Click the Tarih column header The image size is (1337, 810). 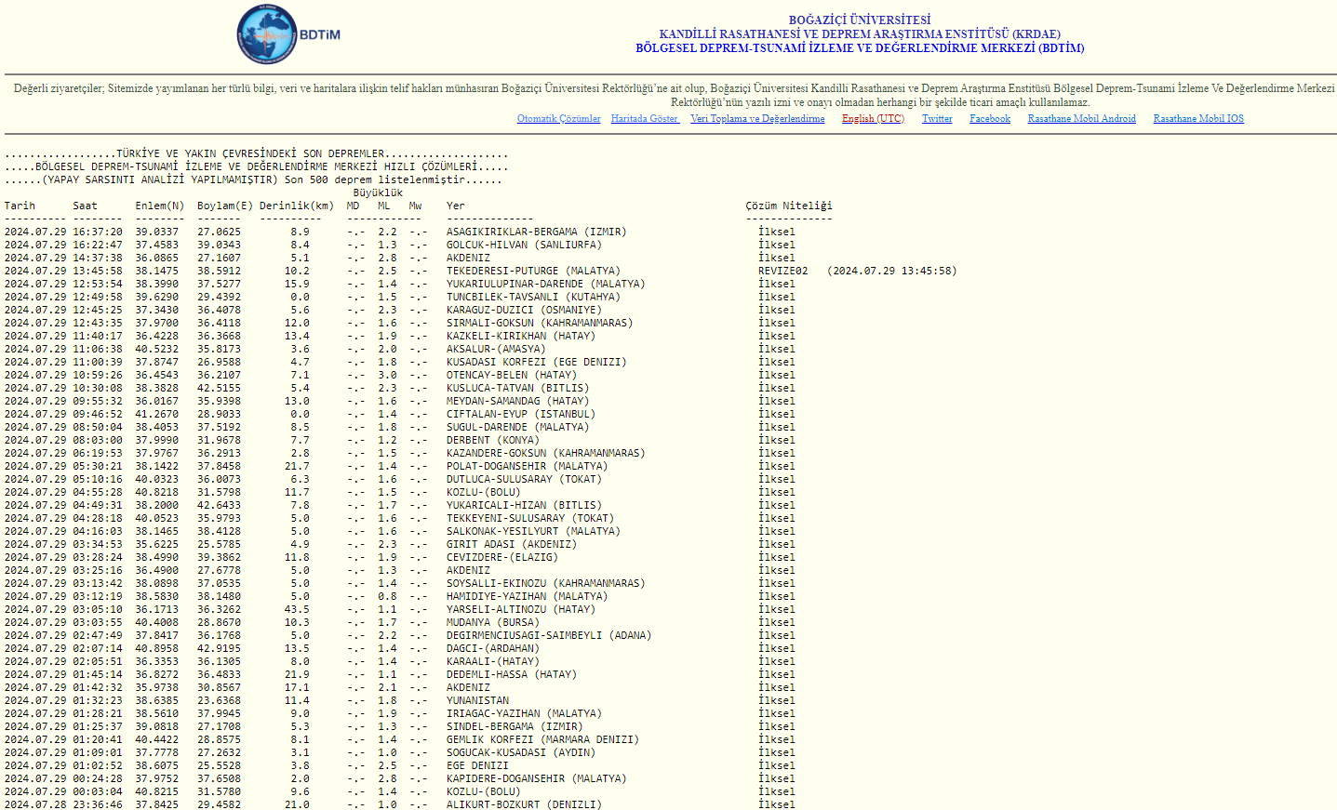(x=20, y=206)
